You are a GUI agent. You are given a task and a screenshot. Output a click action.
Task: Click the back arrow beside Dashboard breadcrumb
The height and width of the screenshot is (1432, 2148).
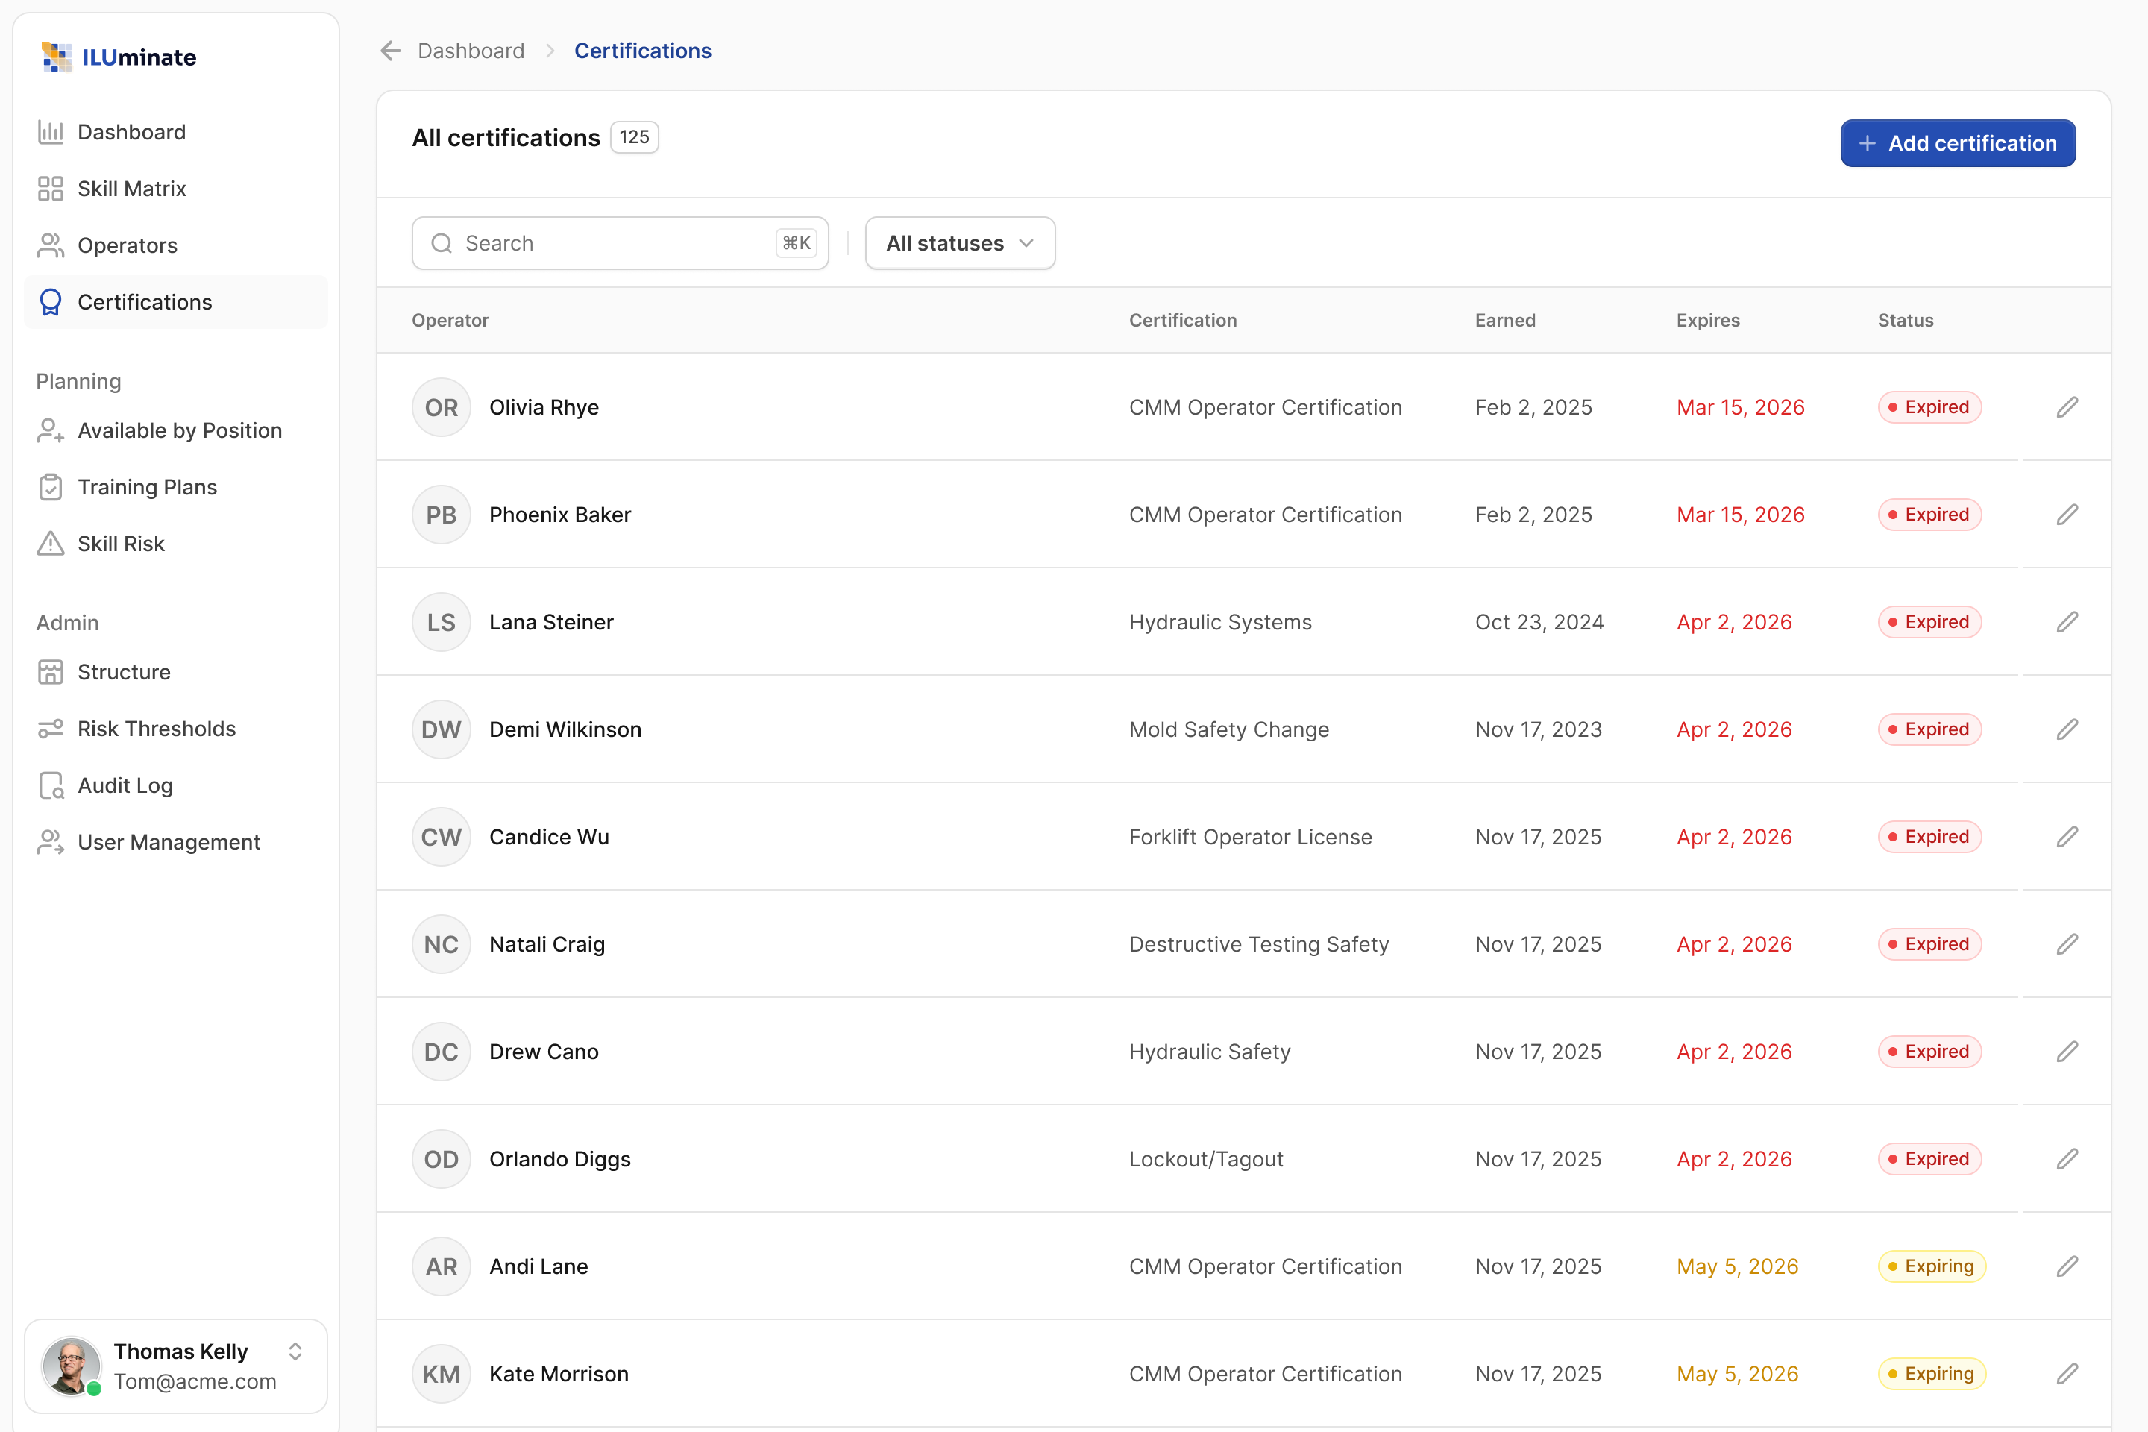(x=391, y=51)
